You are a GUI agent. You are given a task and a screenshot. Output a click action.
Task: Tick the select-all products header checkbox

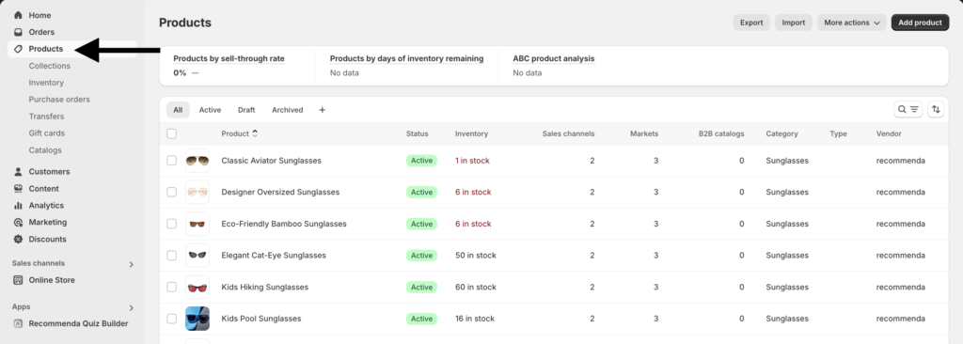171,133
